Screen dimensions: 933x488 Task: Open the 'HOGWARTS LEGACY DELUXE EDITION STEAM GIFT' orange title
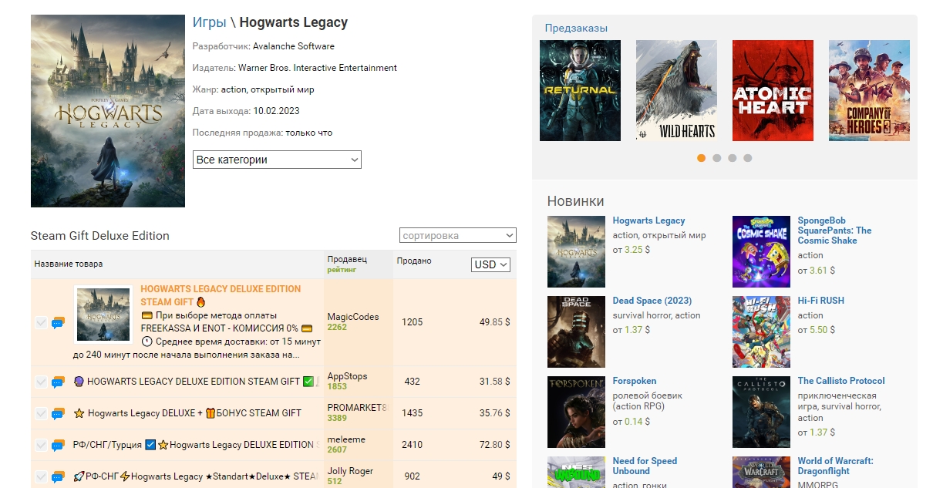tap(221, 295)
